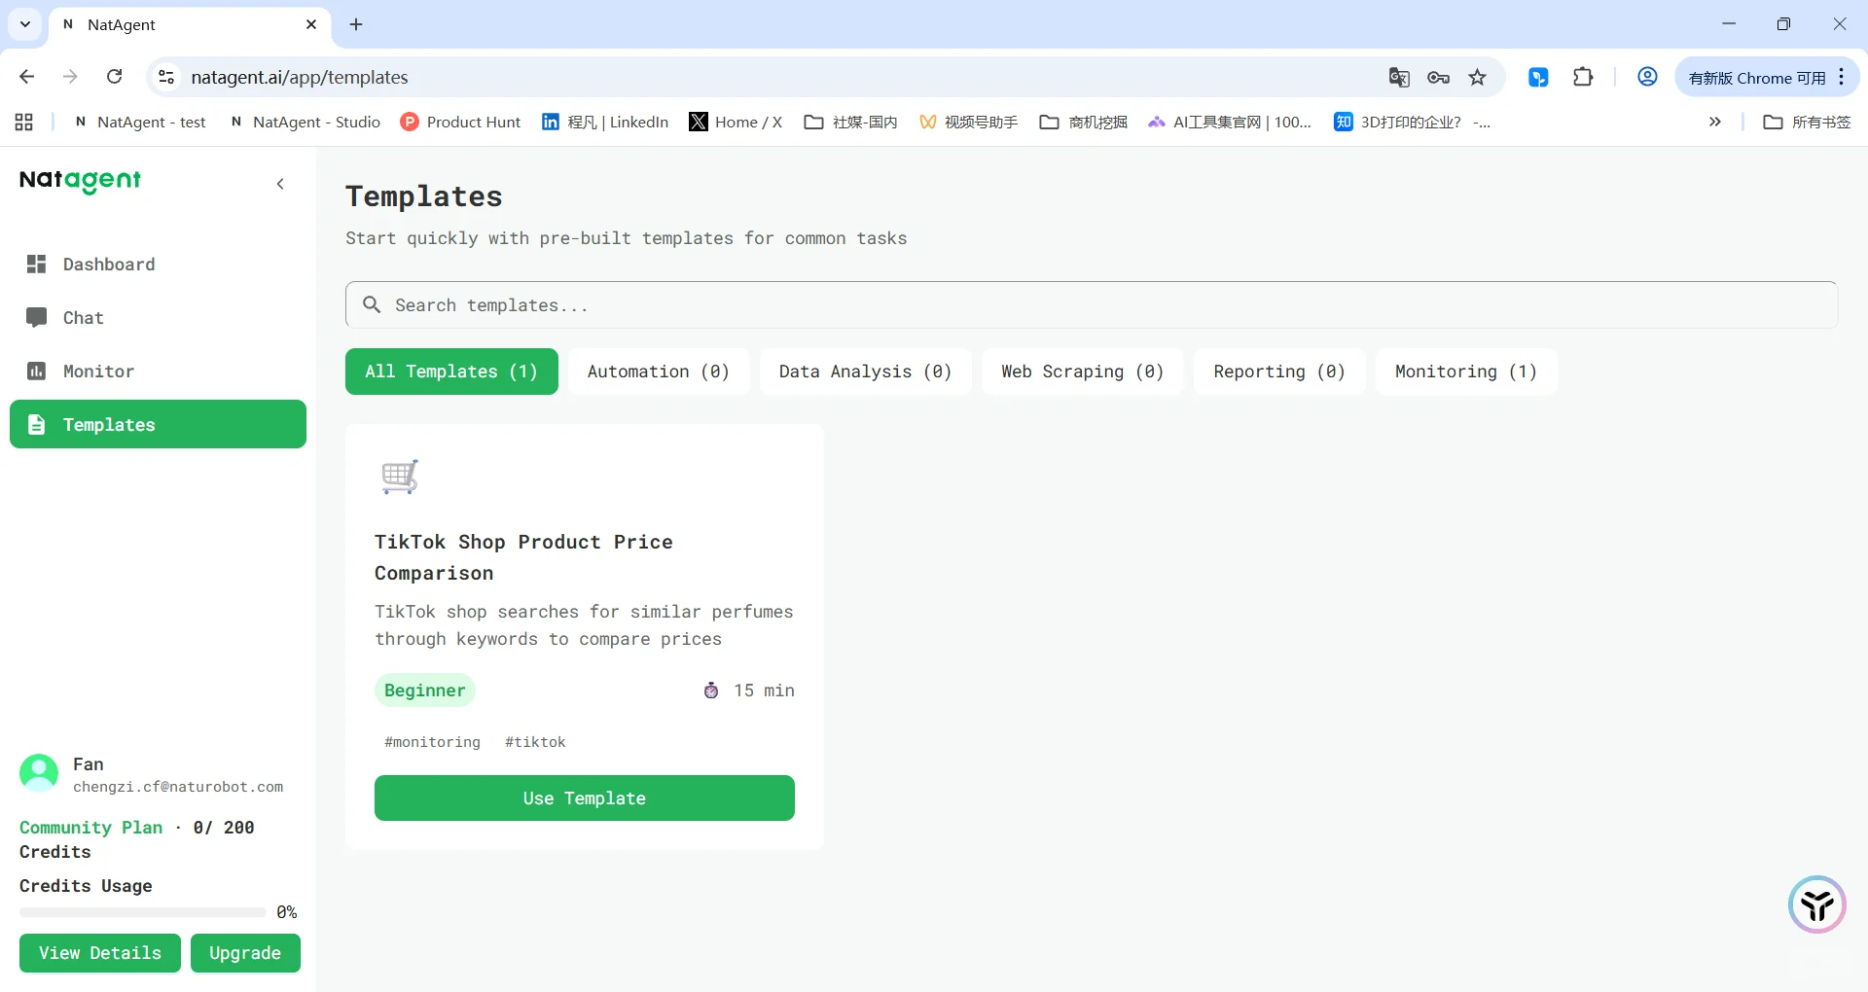The width and height of the screenshot is (1868, 992).
Task: Click the Fan user avatar
Action: coord(39,774)
